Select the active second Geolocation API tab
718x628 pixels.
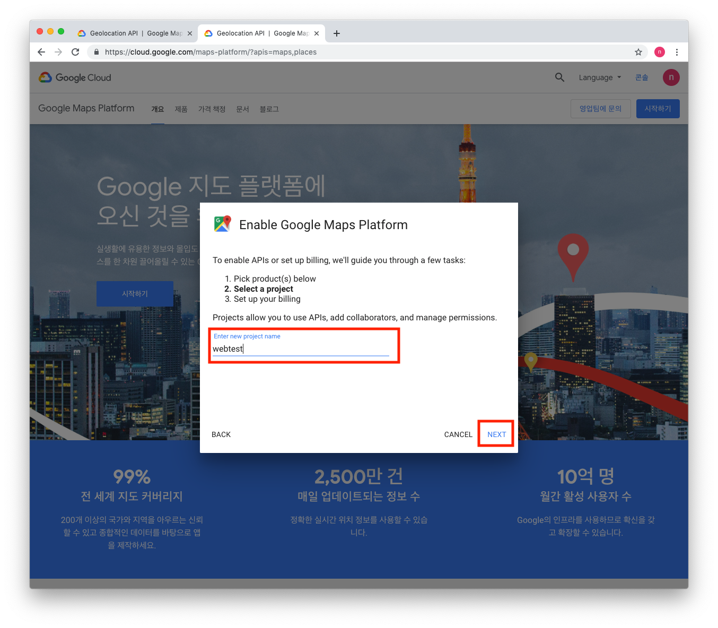pos(261,33)
